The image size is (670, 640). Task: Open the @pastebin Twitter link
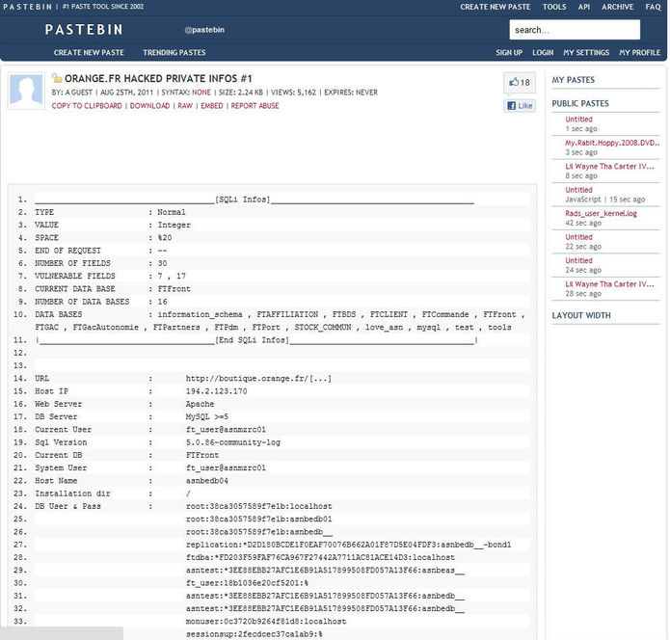(204, 31)
